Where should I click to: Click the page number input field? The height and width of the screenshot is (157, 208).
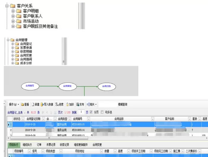click(81, 112)
